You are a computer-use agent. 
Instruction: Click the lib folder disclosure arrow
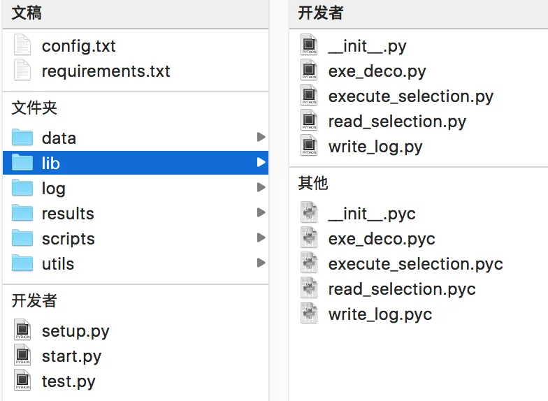coord(261,163)
